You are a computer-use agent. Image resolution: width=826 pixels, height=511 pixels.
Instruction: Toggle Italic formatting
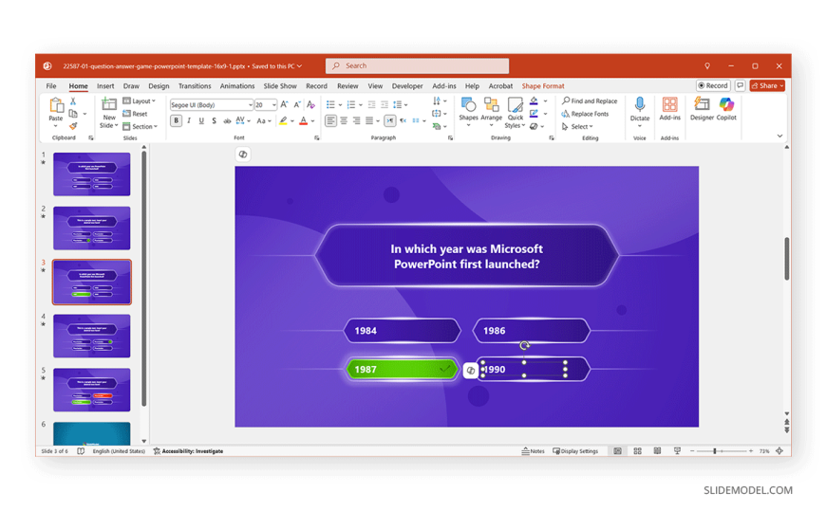(x=189, y=121)
